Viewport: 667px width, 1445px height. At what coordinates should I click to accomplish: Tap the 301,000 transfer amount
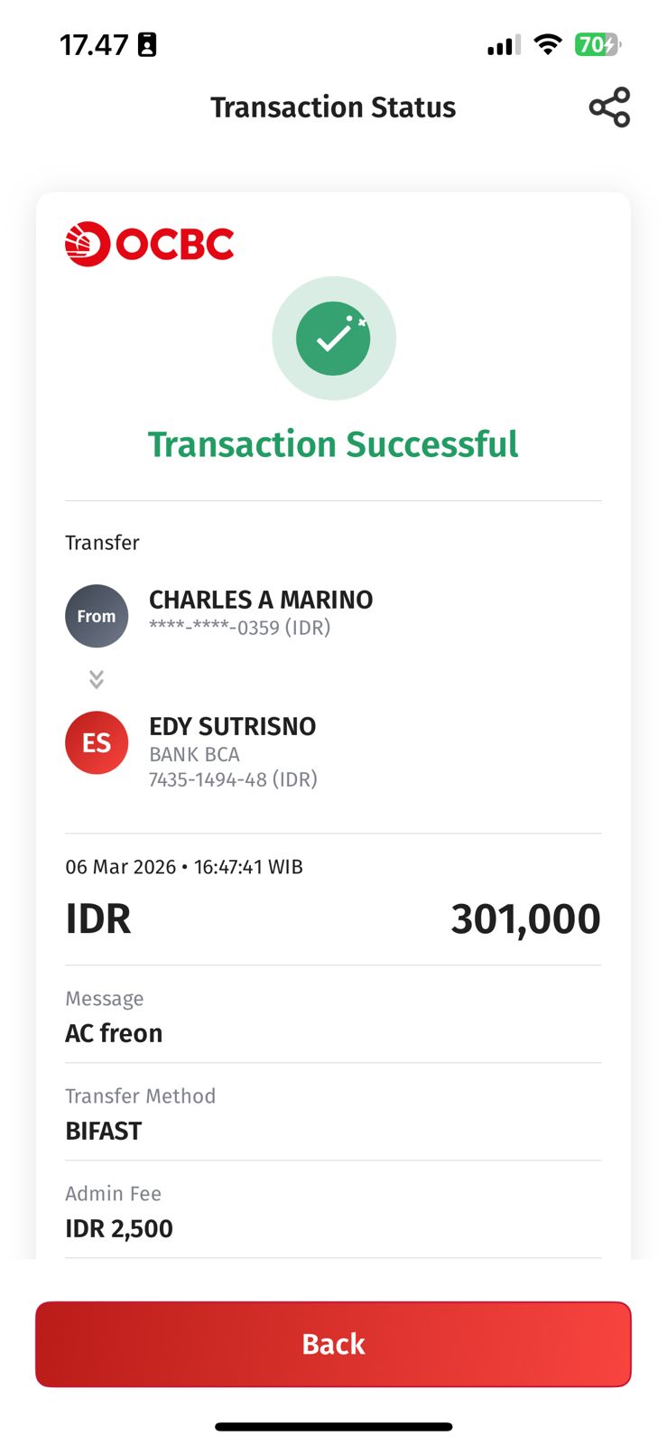525,919
